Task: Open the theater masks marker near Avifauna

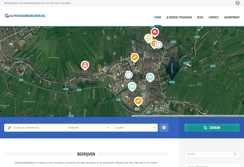Action: click(x=135, y=57)
